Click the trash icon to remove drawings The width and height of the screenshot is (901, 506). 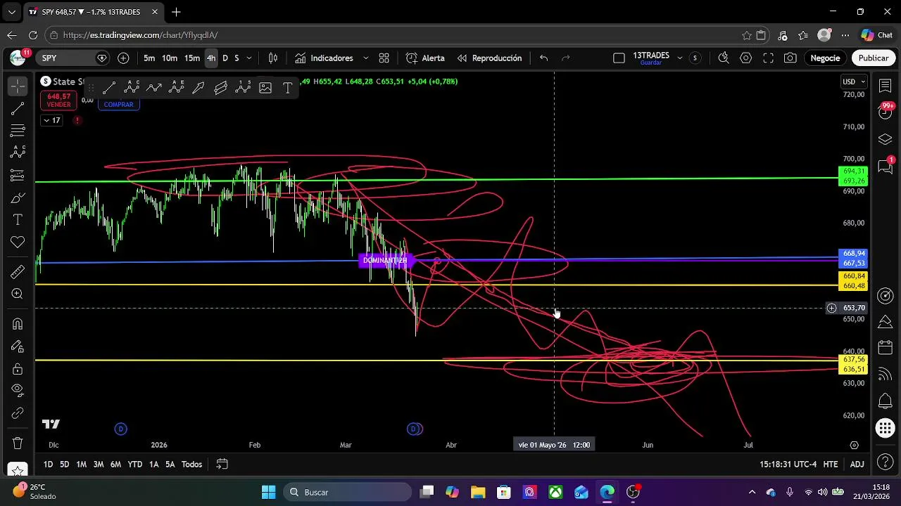click(x=18, y=443)
